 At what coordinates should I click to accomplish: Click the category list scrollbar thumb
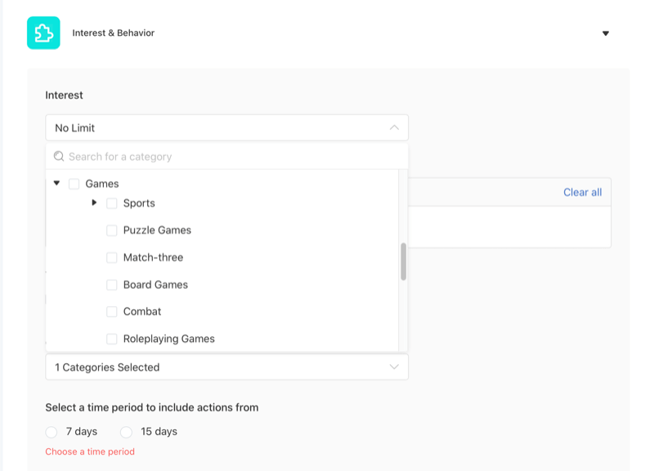point(403,261)
